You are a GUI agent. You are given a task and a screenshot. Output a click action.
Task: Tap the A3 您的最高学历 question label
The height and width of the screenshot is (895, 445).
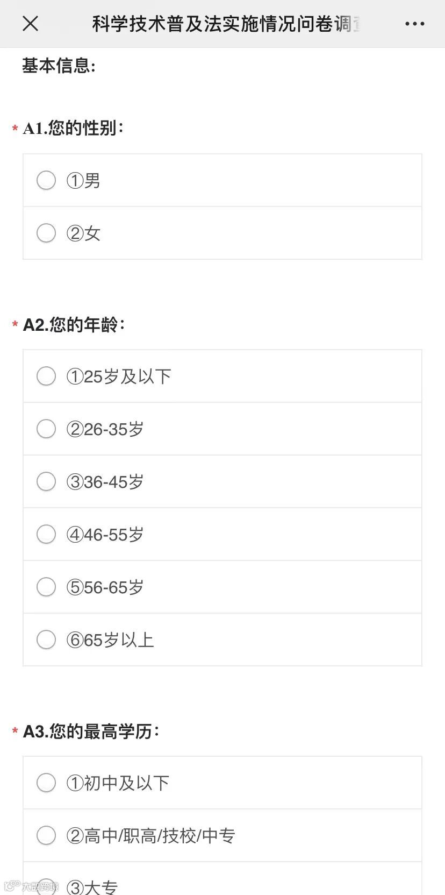coord(91,731)
